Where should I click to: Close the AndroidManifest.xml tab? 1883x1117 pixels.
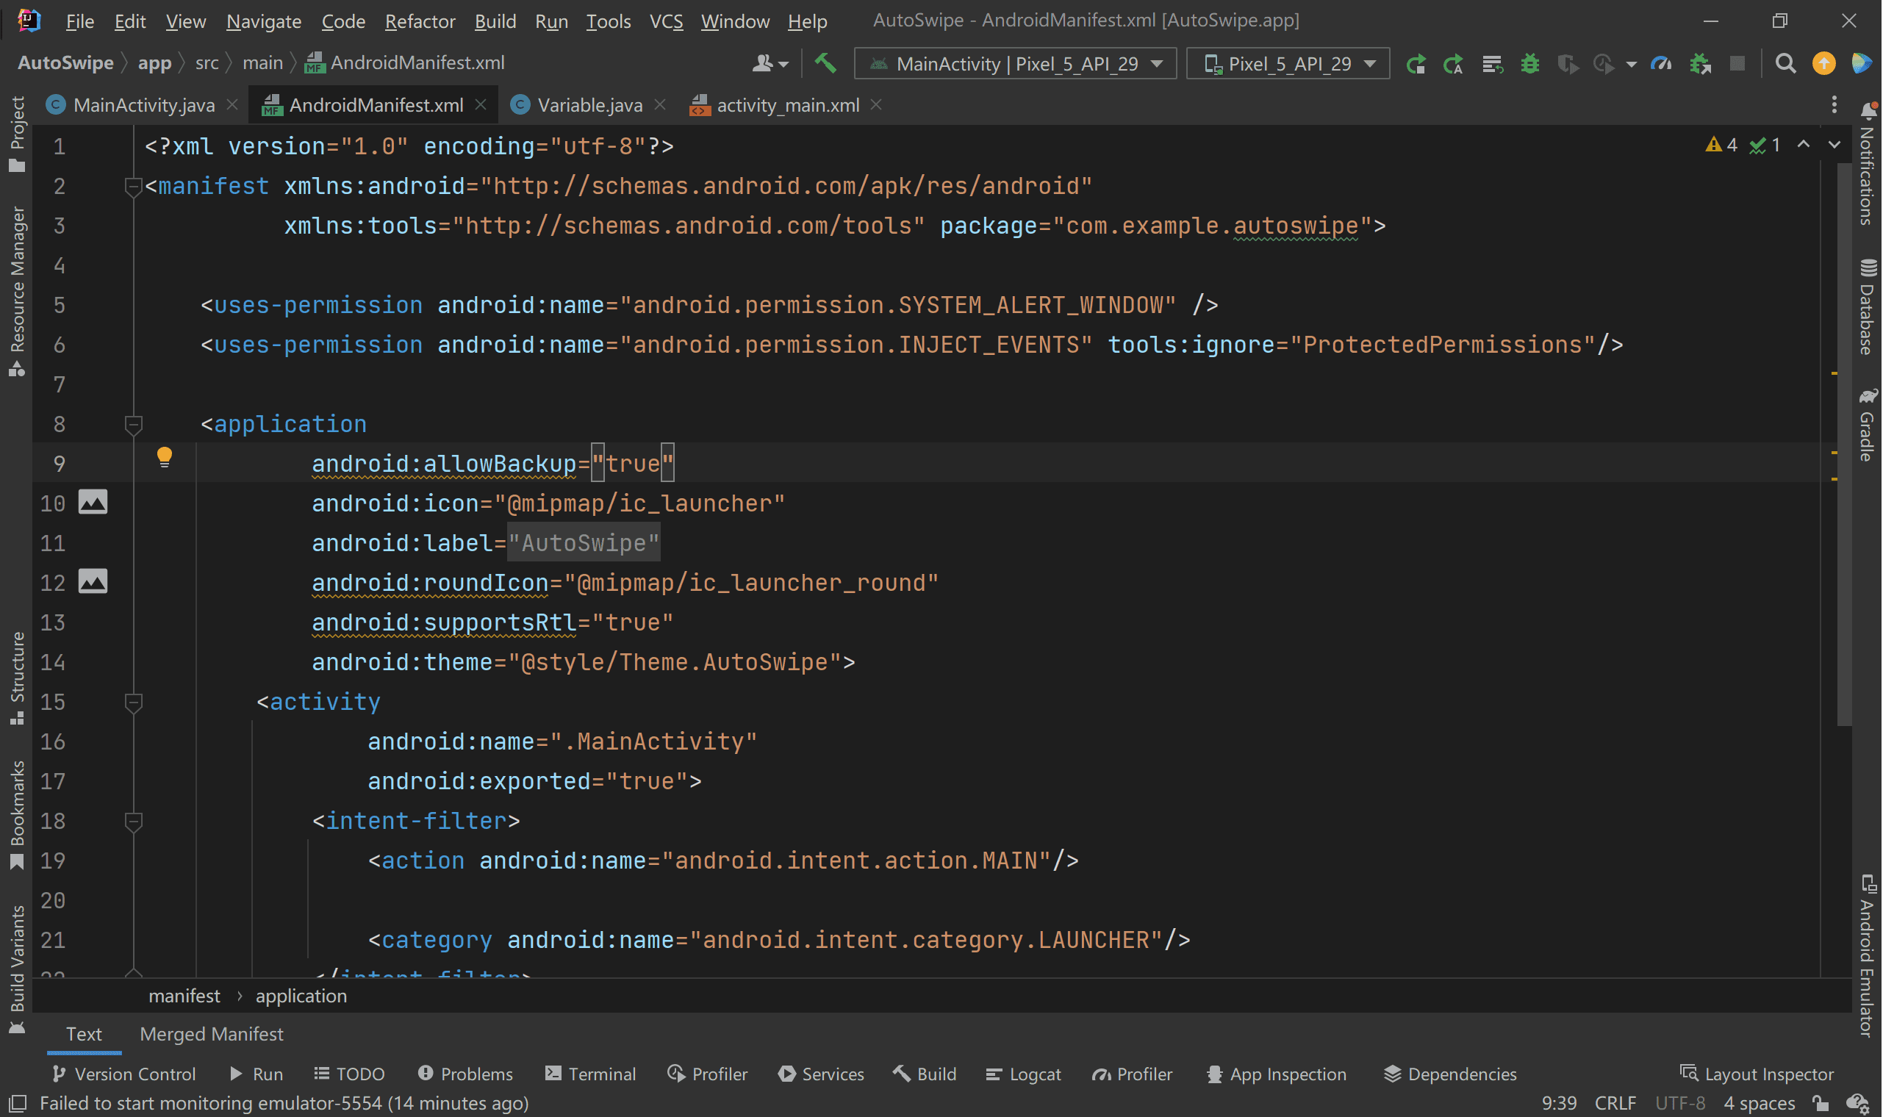pos(481,104)
